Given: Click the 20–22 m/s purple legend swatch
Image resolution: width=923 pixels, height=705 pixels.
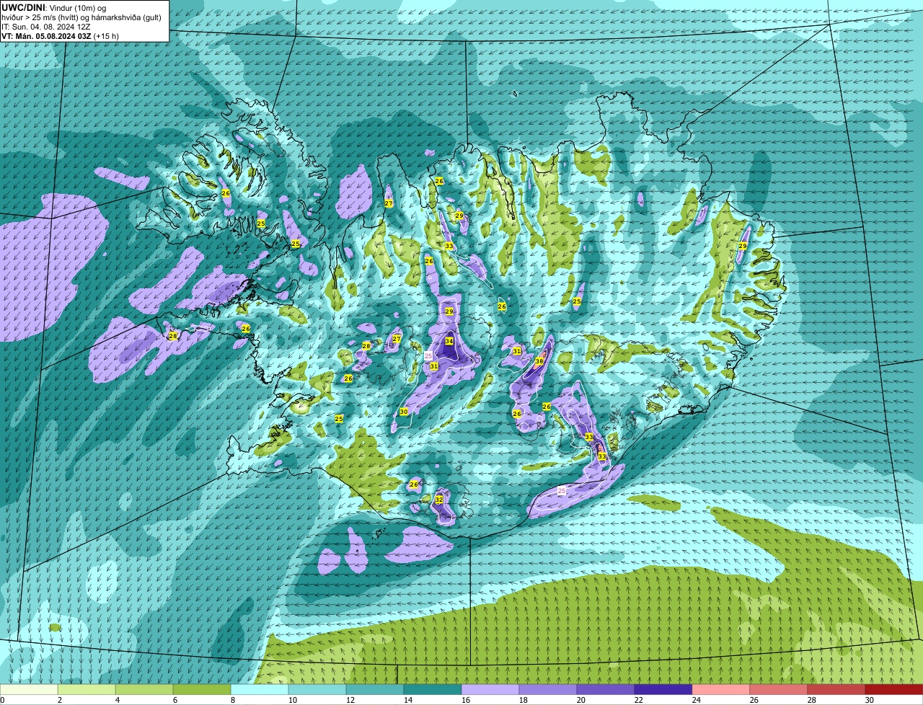Looking at the screenshot, I should tap(606, 690).
